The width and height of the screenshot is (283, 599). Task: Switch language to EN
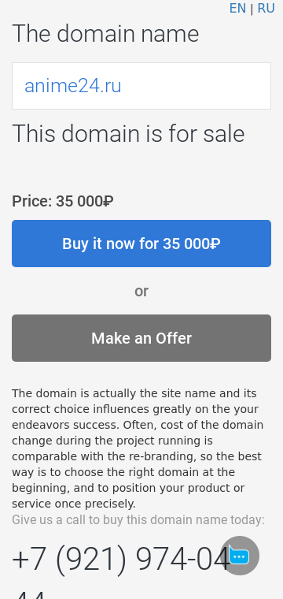tap(237, 9)
